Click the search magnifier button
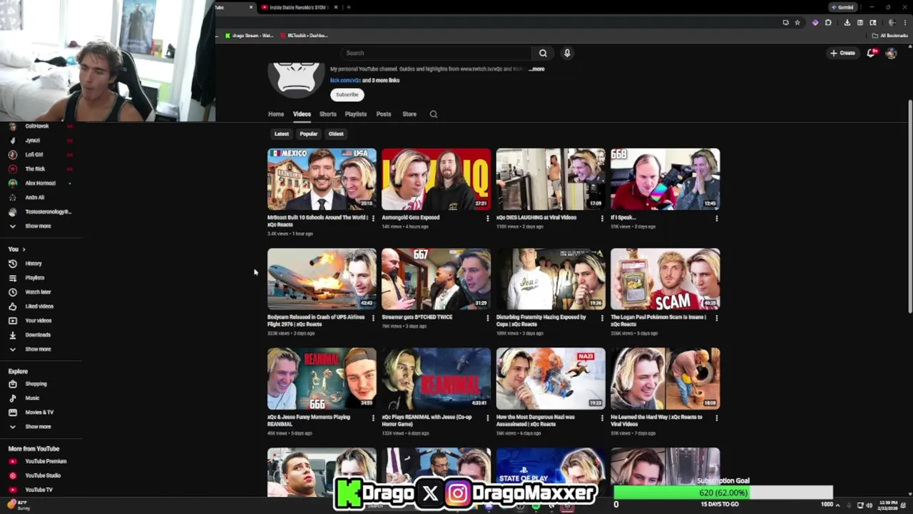Viewport: 913px width, 514px height. tap(543, 53)
